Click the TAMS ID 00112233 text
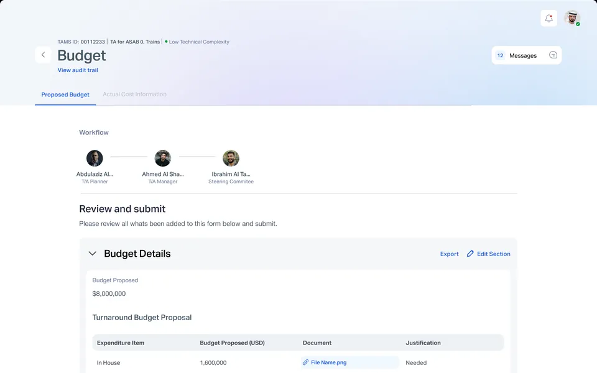 pyautogui.click(x=81, y=42)
